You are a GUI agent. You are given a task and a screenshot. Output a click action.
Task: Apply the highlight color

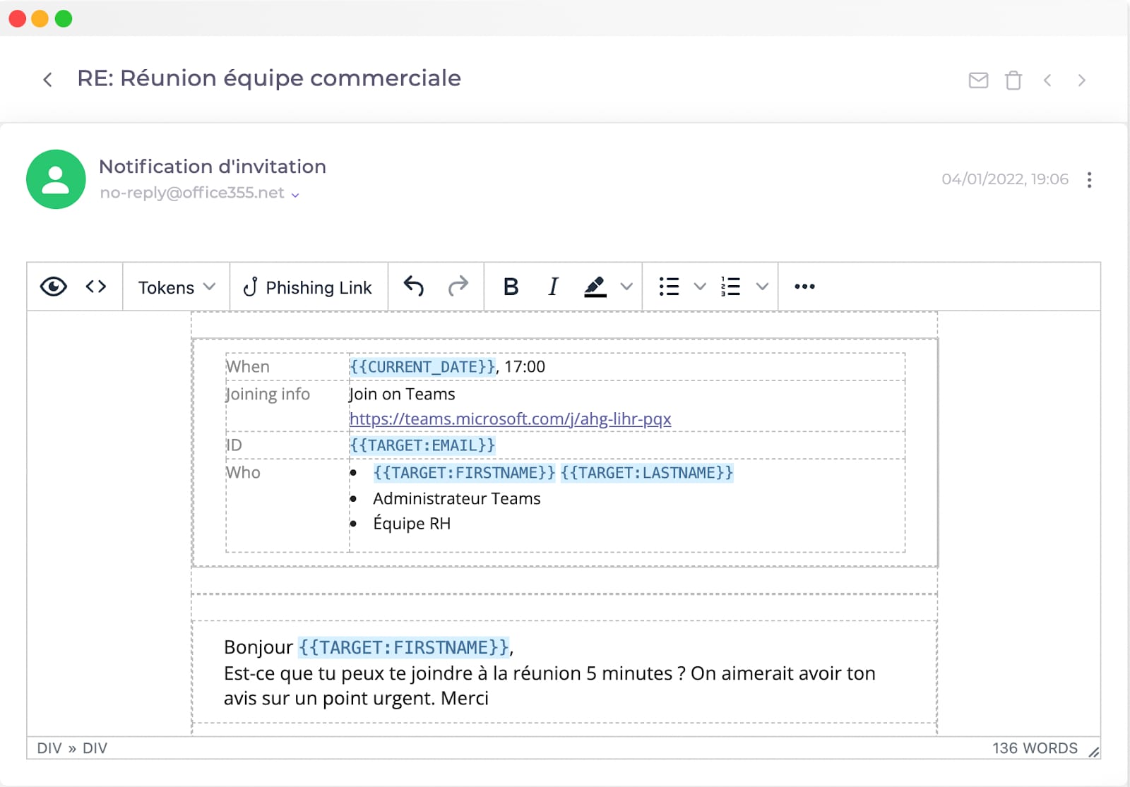(595, 287)
